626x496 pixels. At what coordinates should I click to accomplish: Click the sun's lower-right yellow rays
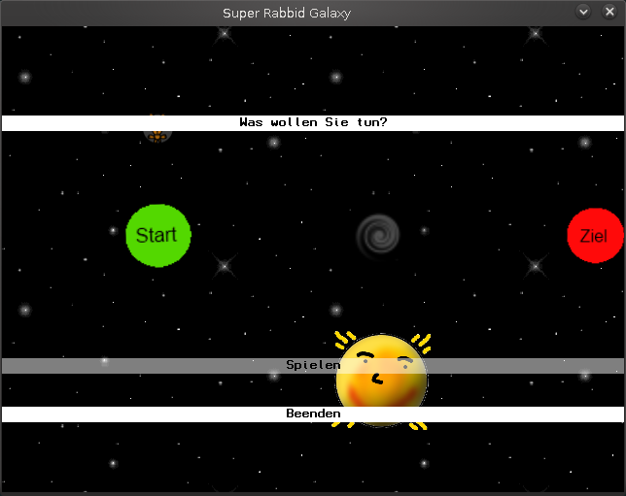[x=417, y=425]
